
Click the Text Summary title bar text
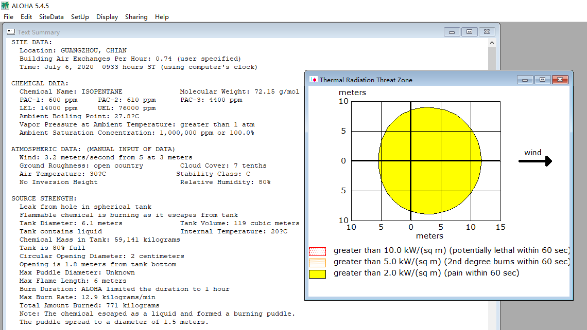point(39,32)
